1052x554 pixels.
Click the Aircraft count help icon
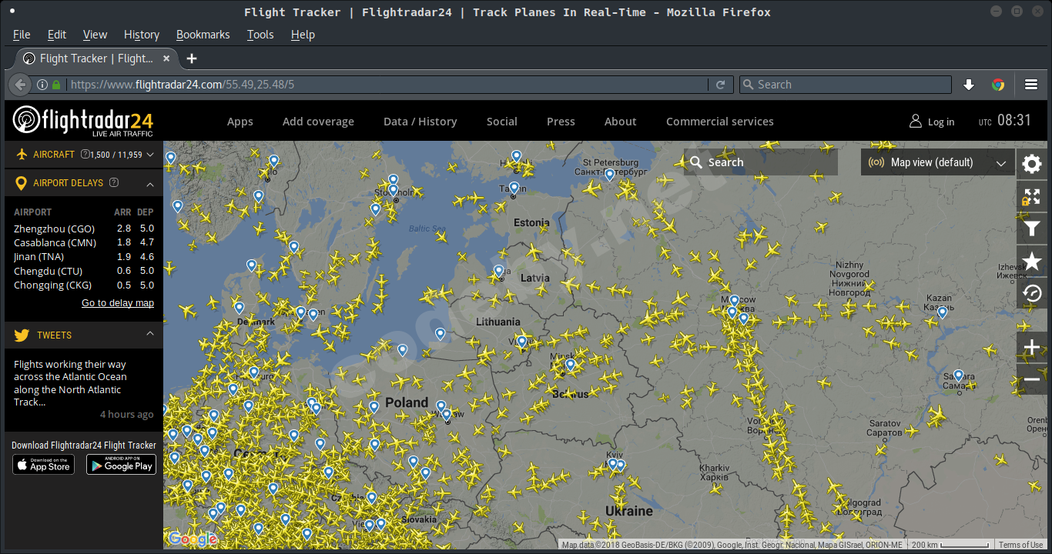click(85, 154)
